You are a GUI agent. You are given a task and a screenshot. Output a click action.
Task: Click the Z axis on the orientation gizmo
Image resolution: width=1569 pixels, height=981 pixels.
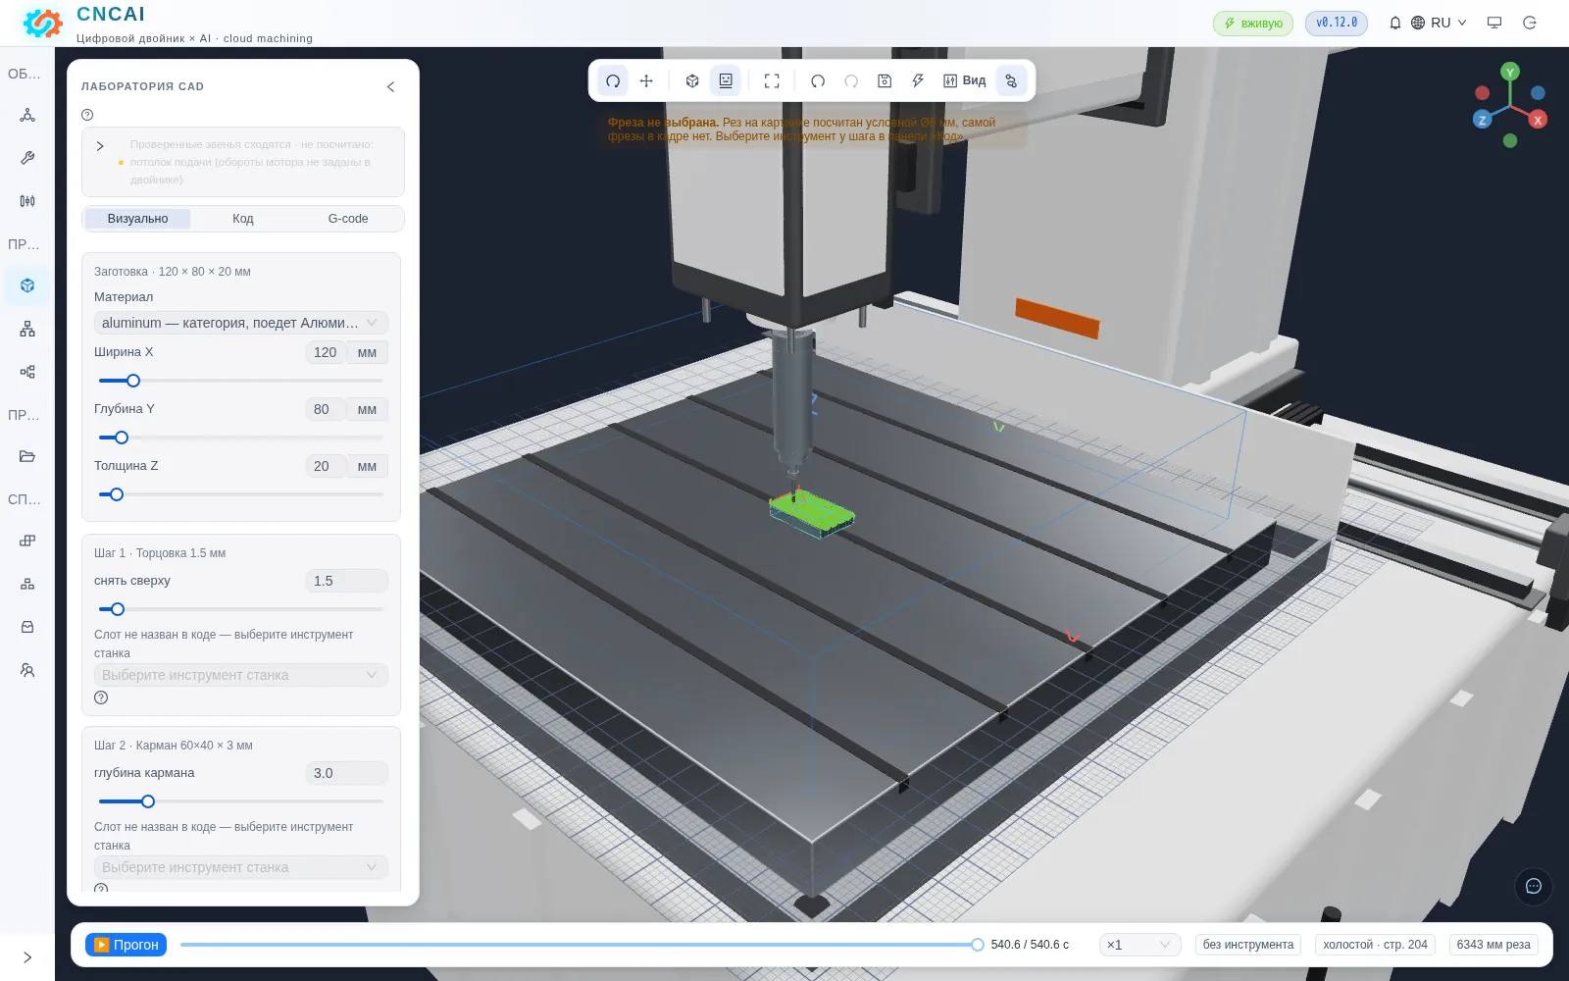tap(1482, 120)
